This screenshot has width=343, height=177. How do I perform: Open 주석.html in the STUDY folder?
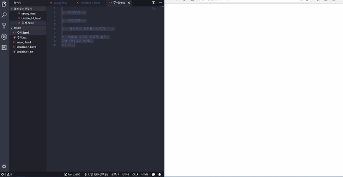[x=23, y=33]
